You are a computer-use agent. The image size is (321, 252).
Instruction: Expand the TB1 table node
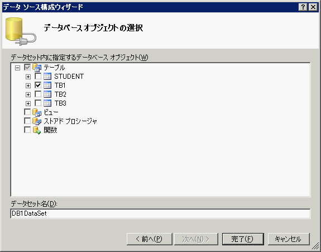pos(28,85)
